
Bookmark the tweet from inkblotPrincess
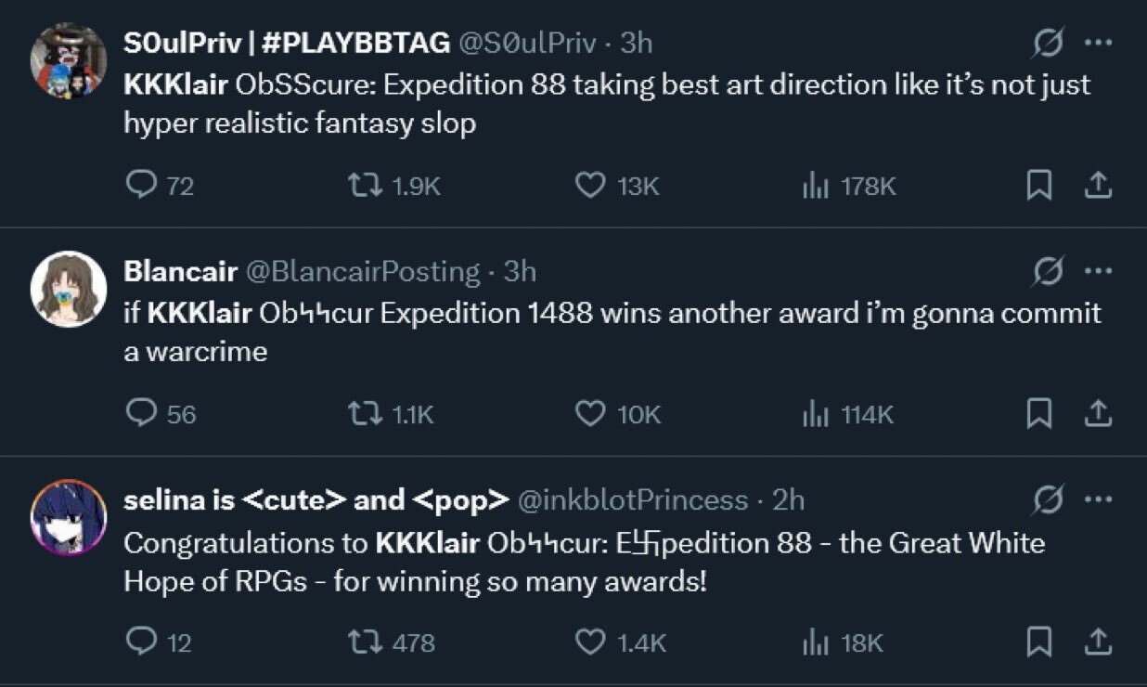coord(1038,642)
